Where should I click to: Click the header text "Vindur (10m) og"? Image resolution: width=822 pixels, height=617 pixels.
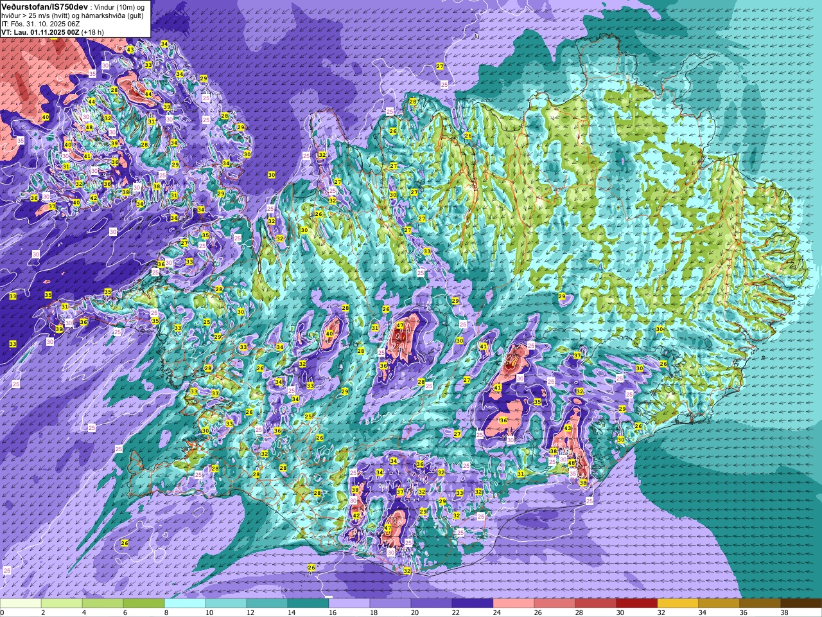[x=120, y=6]
